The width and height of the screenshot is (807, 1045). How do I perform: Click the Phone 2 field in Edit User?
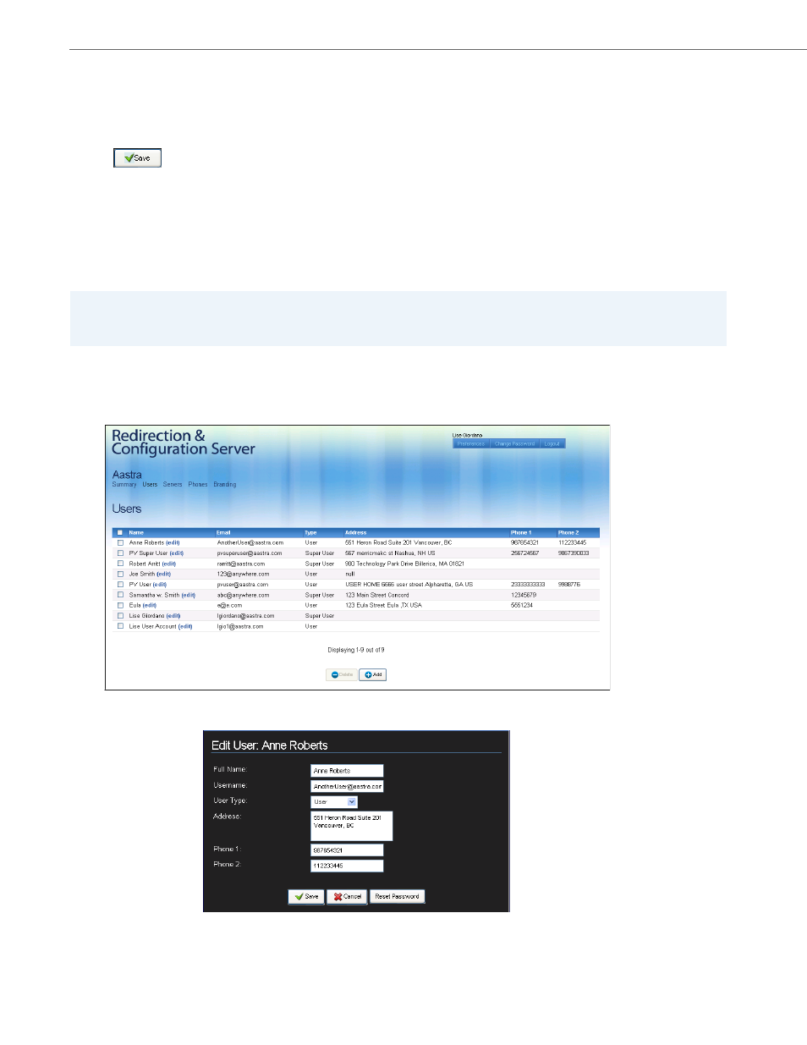[x=347, y=866]
